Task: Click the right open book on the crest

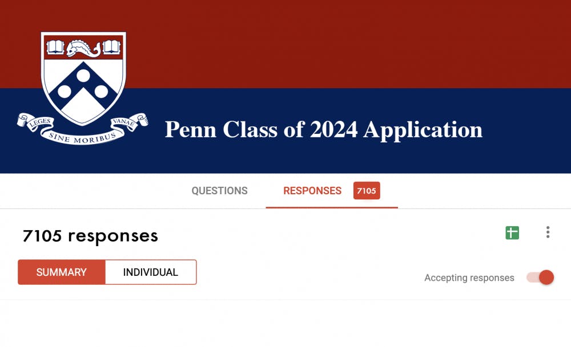Action: 111,46
